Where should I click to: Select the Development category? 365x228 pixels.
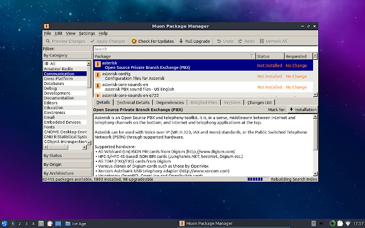[65, 93]
